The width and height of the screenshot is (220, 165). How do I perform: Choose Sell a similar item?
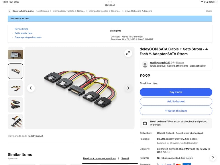pyautogui.click(x=23, y=33)
